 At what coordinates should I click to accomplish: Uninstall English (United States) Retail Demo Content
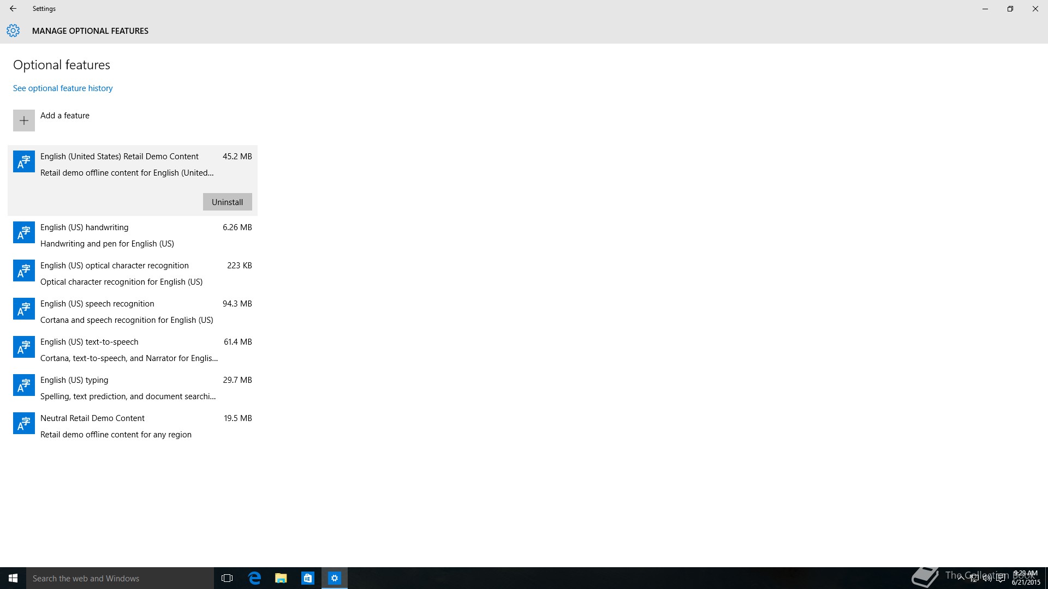[x=227, y=202]
